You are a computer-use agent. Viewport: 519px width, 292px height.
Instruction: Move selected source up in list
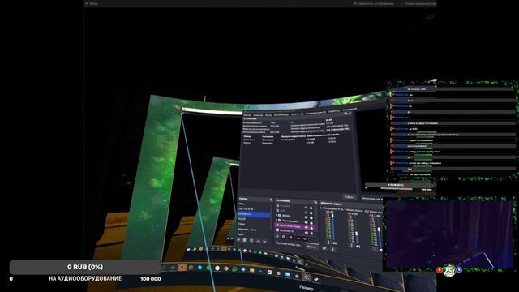298,238
